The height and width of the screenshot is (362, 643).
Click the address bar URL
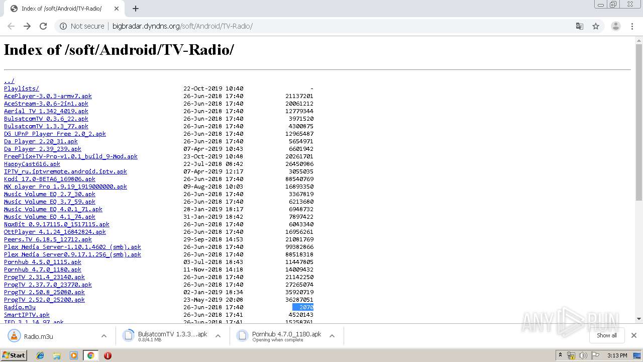pos(182,26)
